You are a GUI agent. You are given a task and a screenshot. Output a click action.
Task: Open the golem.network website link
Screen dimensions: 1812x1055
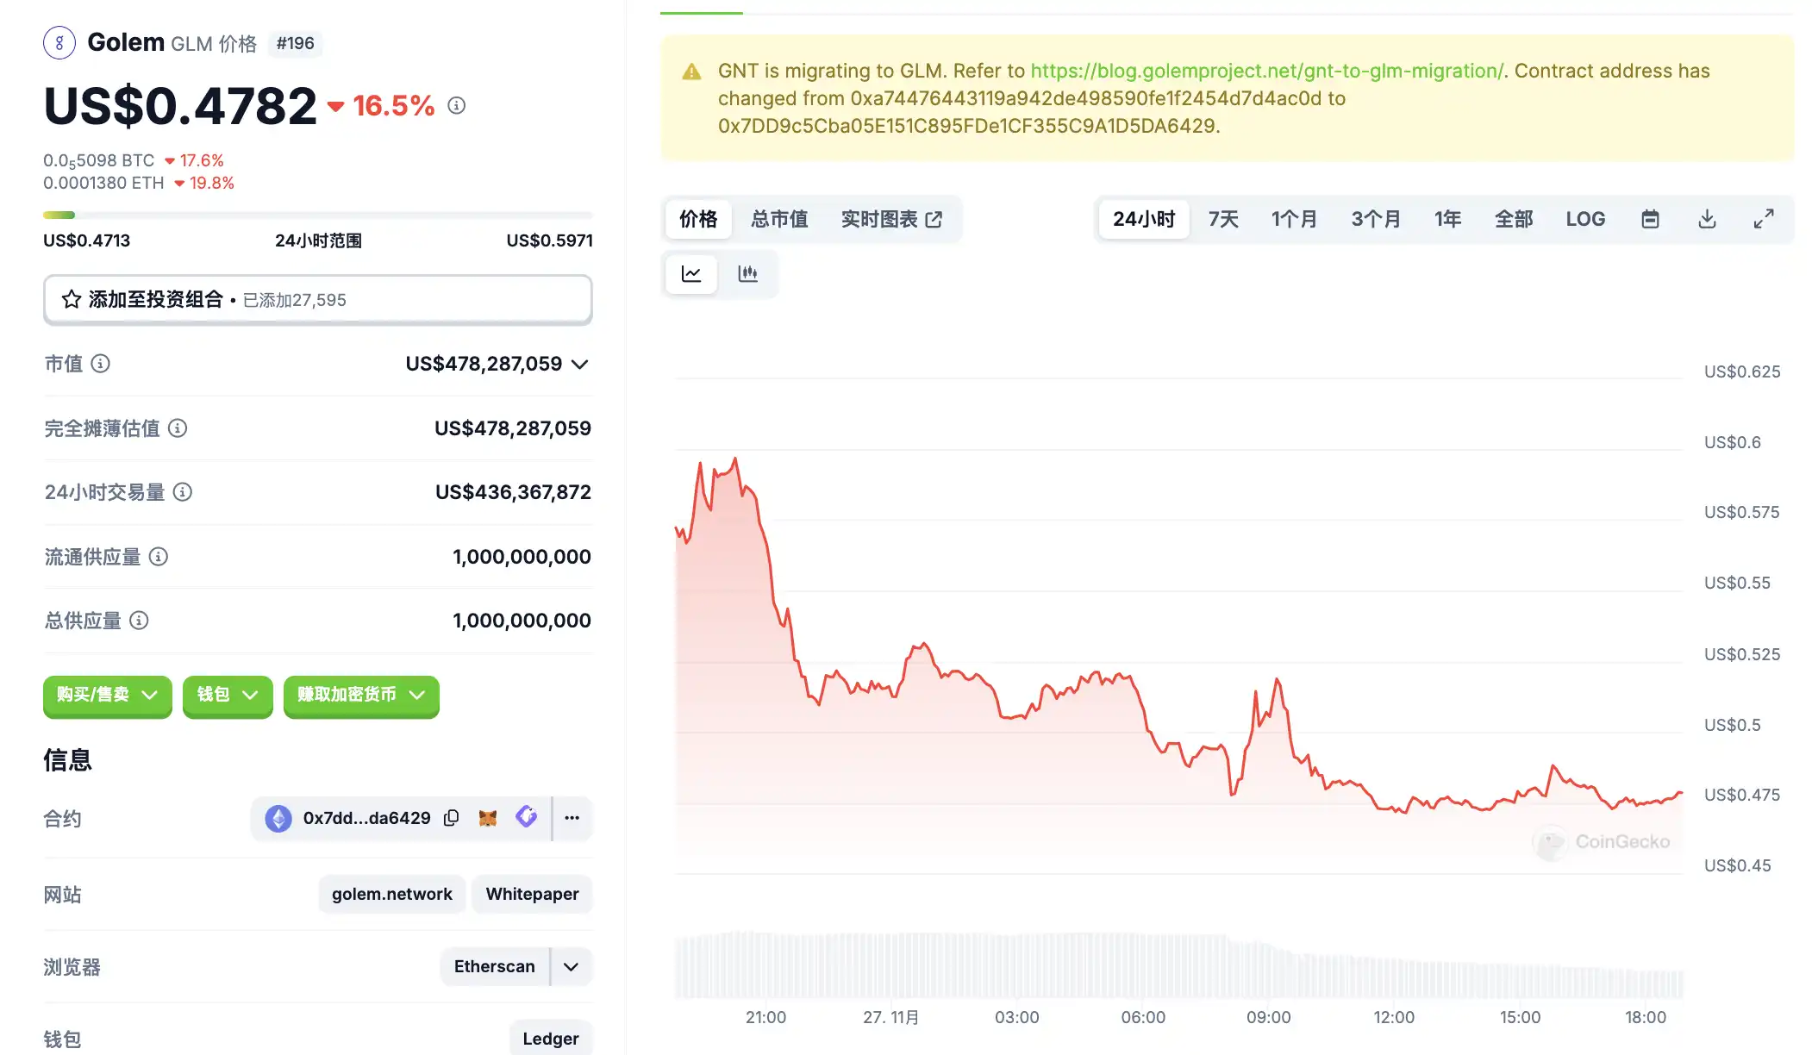click(391, 894)
